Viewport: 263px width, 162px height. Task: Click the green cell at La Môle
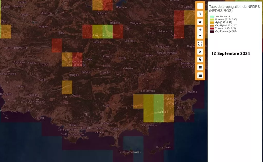[x=158, y=108]
